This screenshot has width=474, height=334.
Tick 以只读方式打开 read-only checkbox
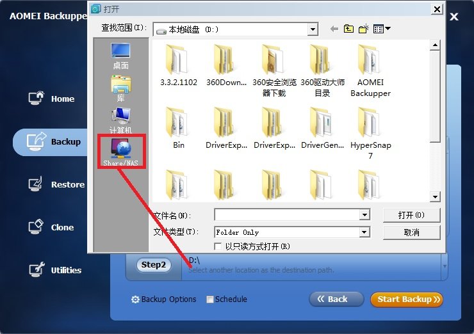[x=218, y=246]
